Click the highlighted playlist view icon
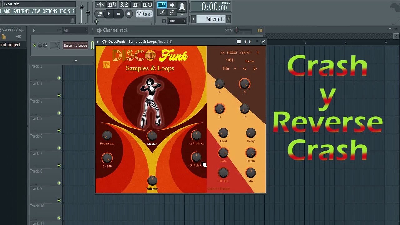 tap(162, 5)
